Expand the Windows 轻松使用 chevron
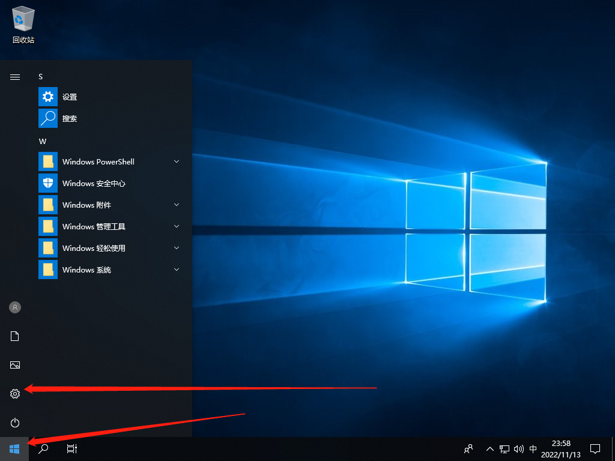The width and height of the screenshot is (615, 461). [177, 248]
